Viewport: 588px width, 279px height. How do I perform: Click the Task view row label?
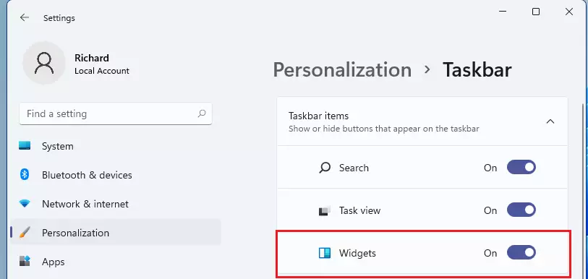359,210
